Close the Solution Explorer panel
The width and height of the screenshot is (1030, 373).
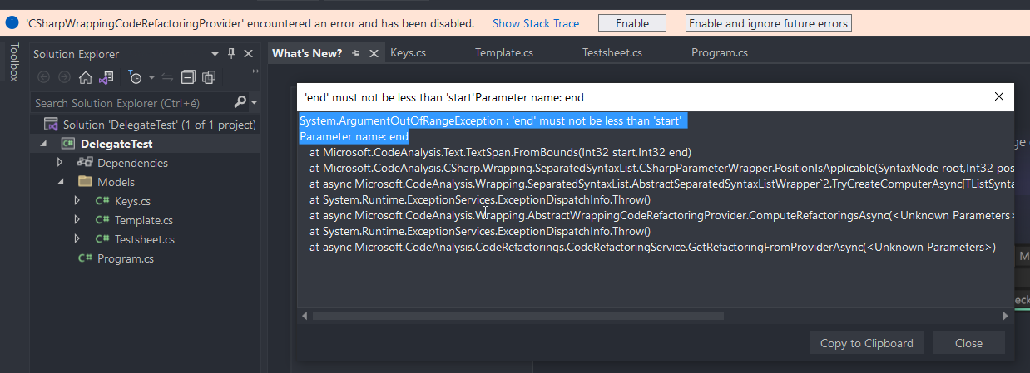[248, 54]
